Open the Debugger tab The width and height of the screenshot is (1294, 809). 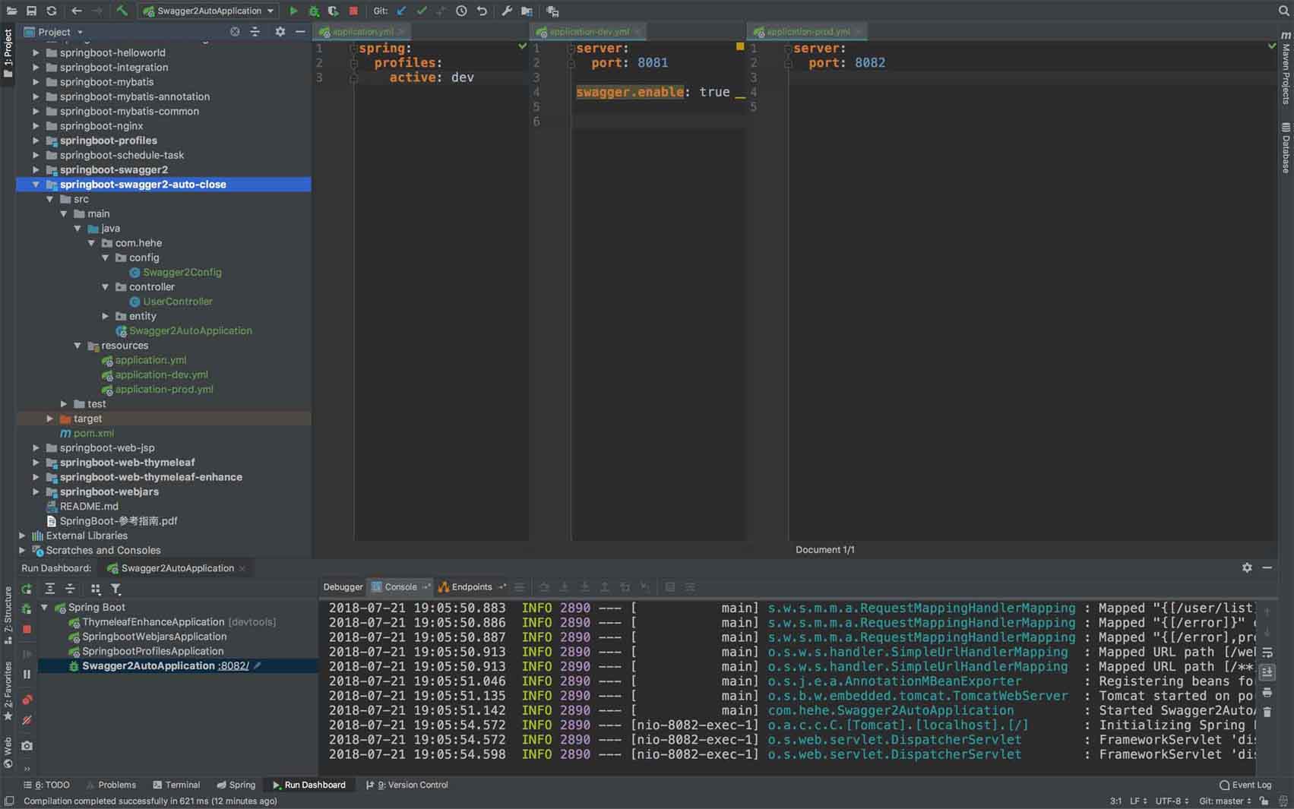click(x=343, y=587)
